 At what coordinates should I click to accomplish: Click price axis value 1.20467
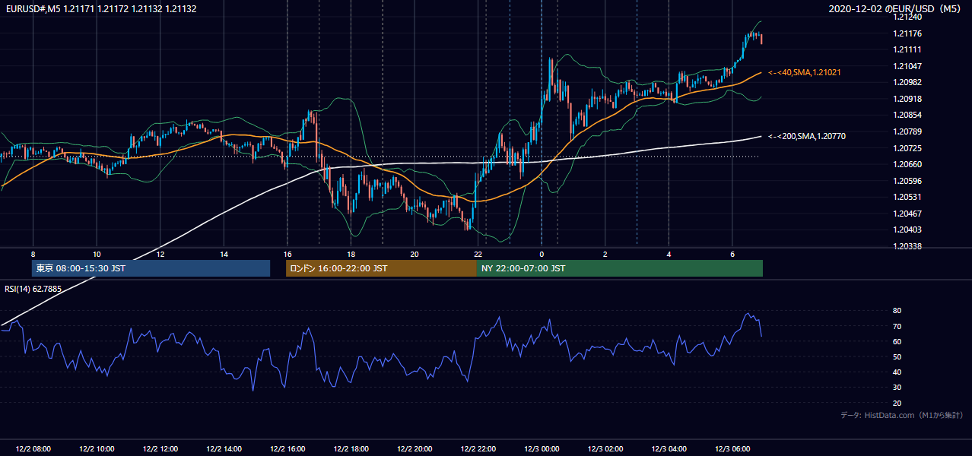(907, 214)
